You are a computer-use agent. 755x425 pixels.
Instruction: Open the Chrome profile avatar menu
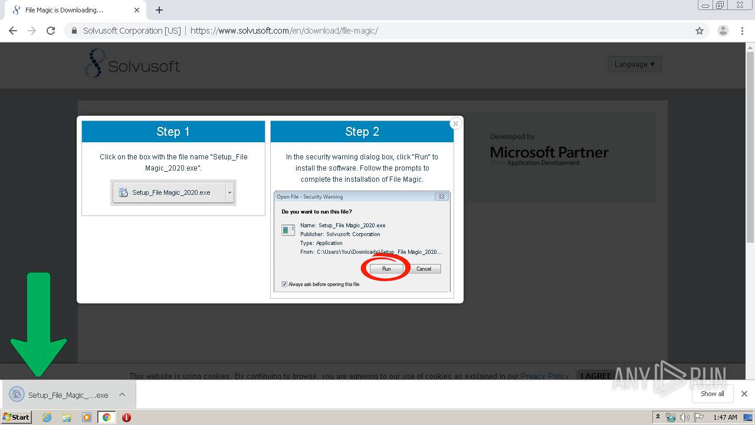[x=723, y=31]
